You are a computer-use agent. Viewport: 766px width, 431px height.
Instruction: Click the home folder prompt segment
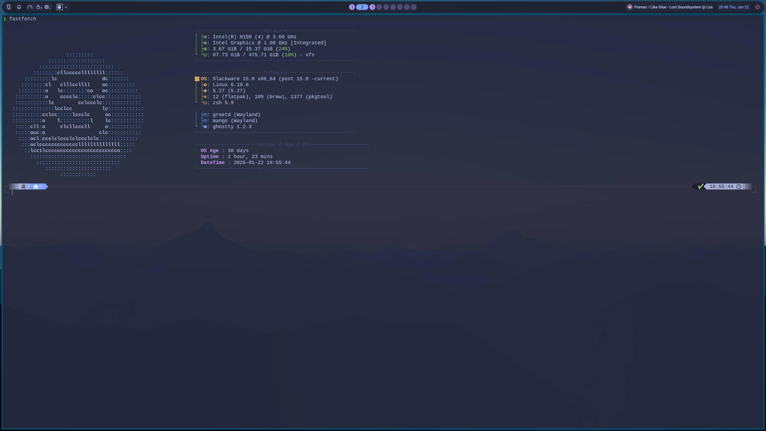click(x=37, y=186)
